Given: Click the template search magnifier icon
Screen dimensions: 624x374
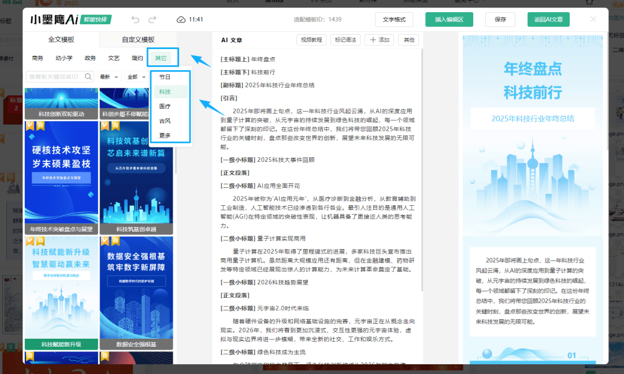Looking at the screenshot, I should pos(88,76).
